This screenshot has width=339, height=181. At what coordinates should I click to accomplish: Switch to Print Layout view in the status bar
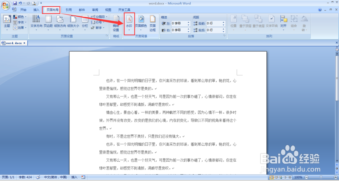[x=272, y=177]
